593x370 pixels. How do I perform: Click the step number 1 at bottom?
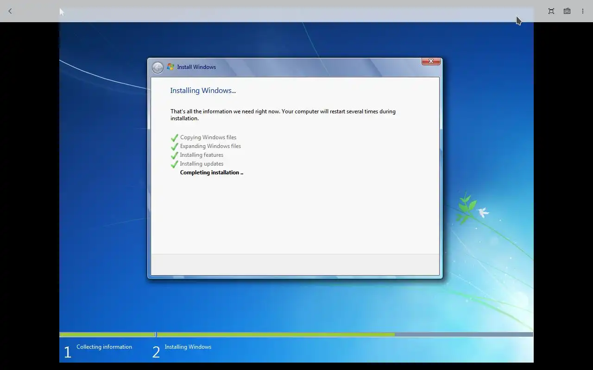coord(68,352)
